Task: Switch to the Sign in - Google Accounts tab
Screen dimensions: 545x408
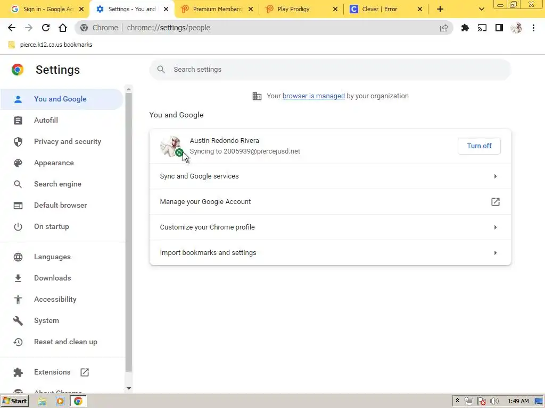Action: click(x=44, y=9)
